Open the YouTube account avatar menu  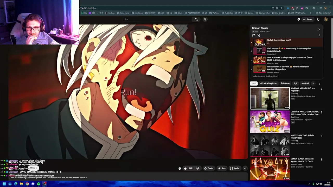point(326,19)
